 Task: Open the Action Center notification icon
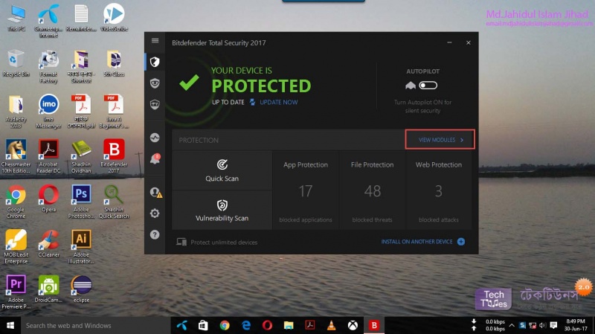click(553, 325)
